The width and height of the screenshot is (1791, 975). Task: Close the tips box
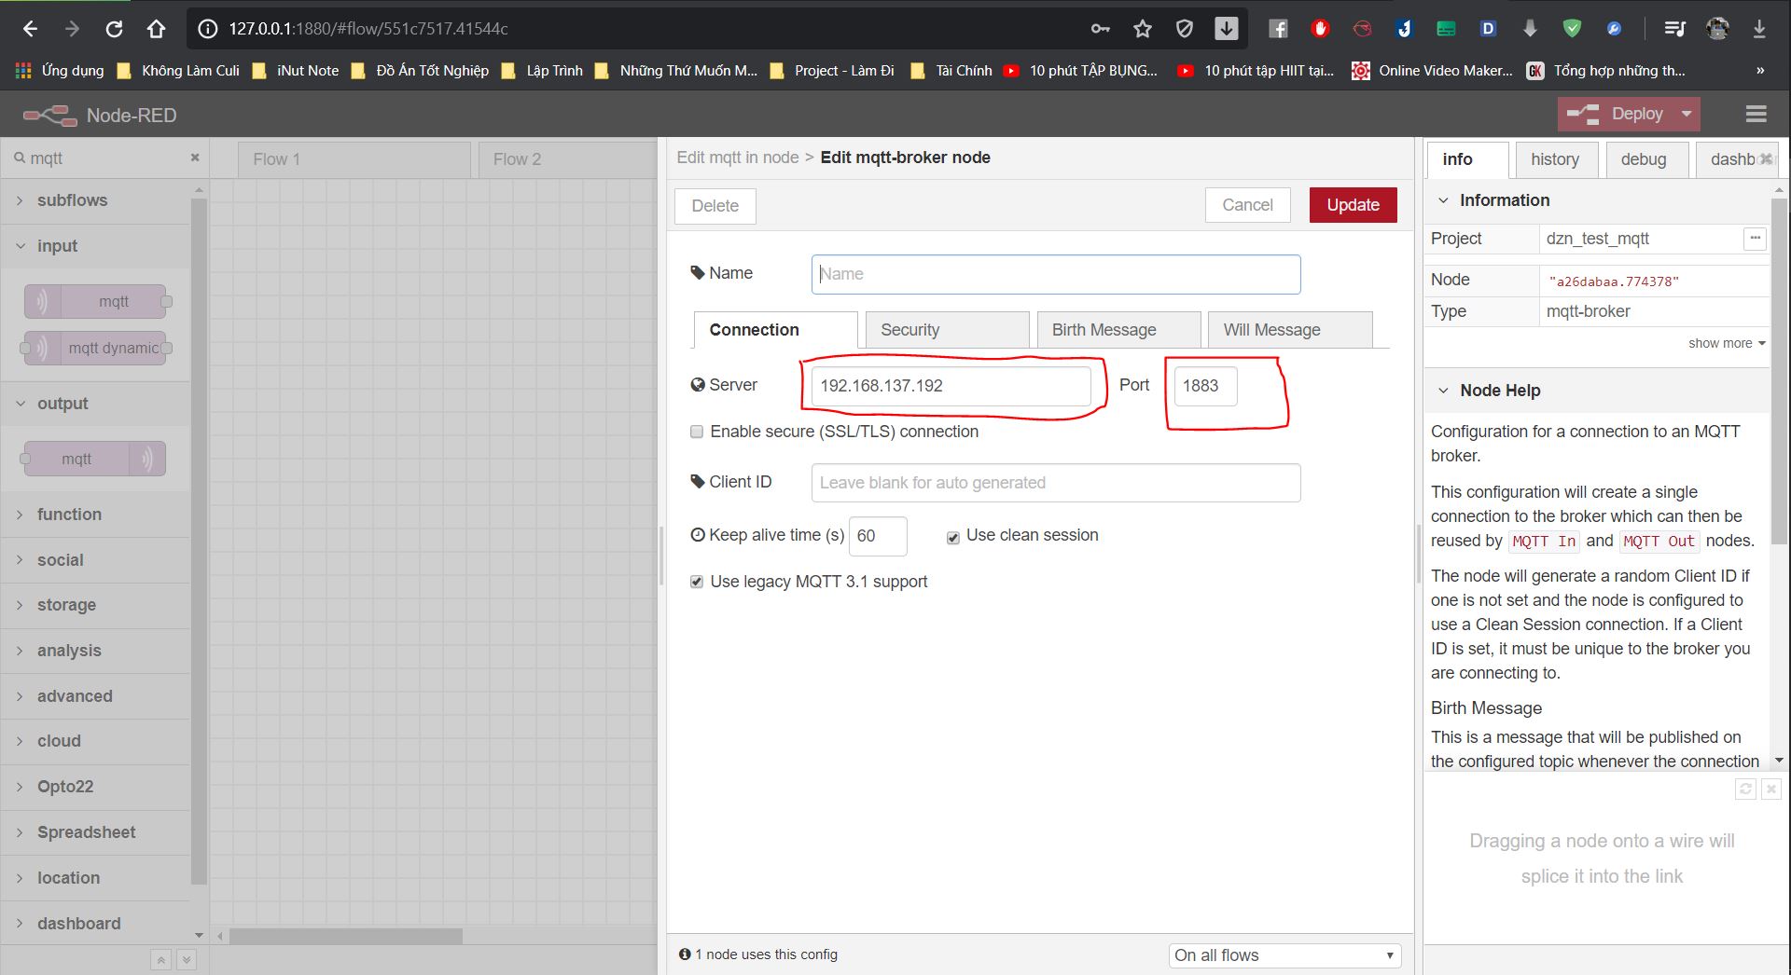click(x=1771, y=790)
